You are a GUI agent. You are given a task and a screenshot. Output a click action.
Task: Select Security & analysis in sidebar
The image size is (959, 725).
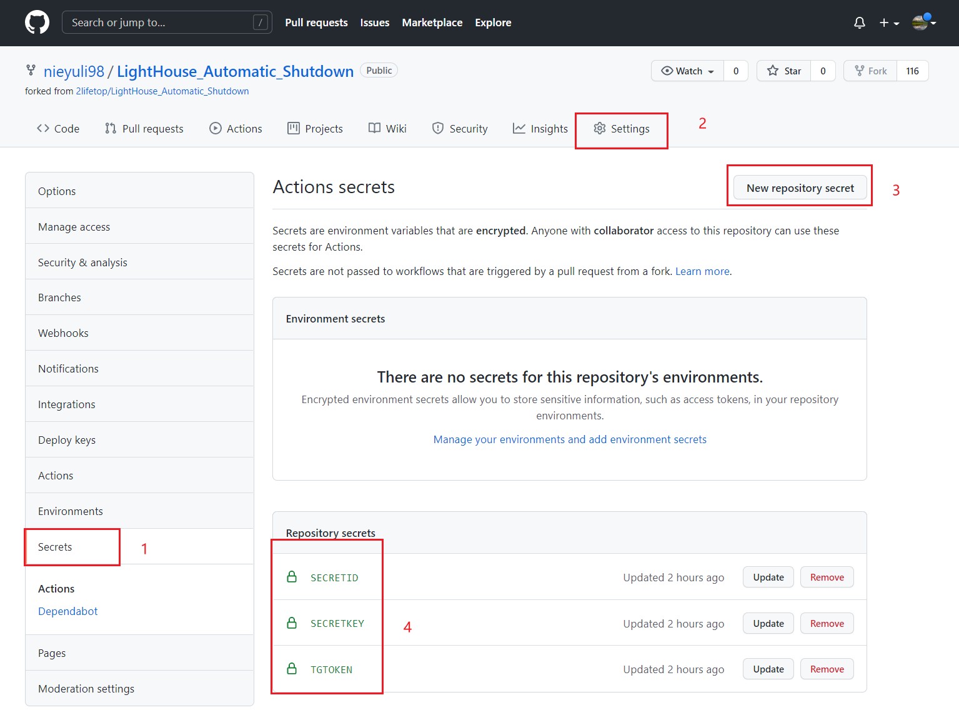[139, 262]
